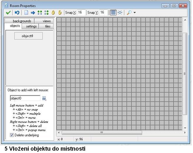Select the tiles tab
The height and width of the screenshot is (153, 193).
click(47, 26)
